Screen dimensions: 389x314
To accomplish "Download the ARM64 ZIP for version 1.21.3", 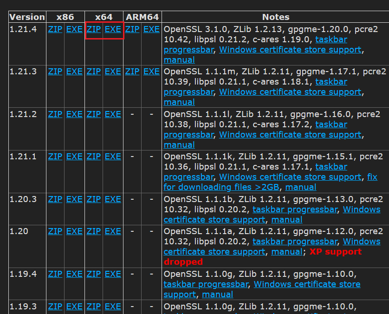I will pos(132,72).
